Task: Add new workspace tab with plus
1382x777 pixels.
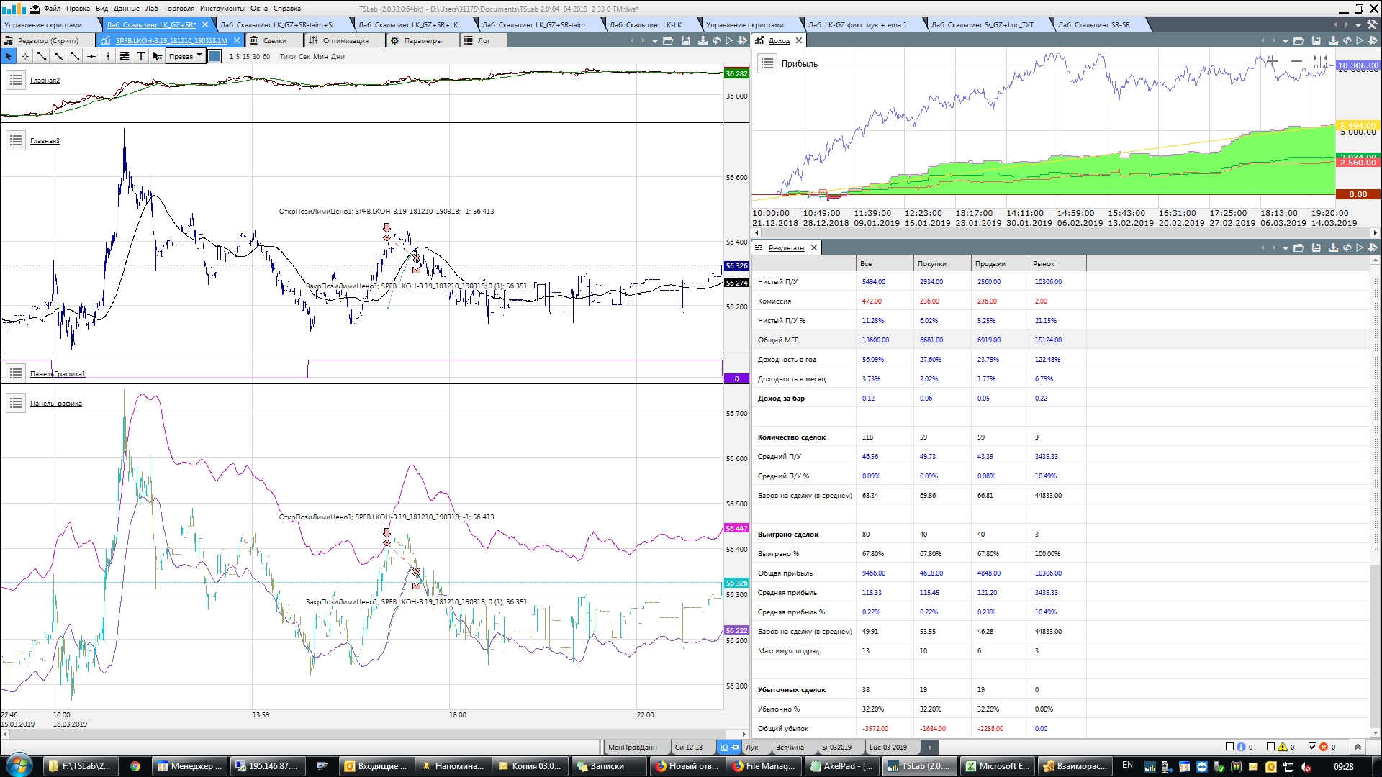Action: pyautogui.click(x=929, y=747)
